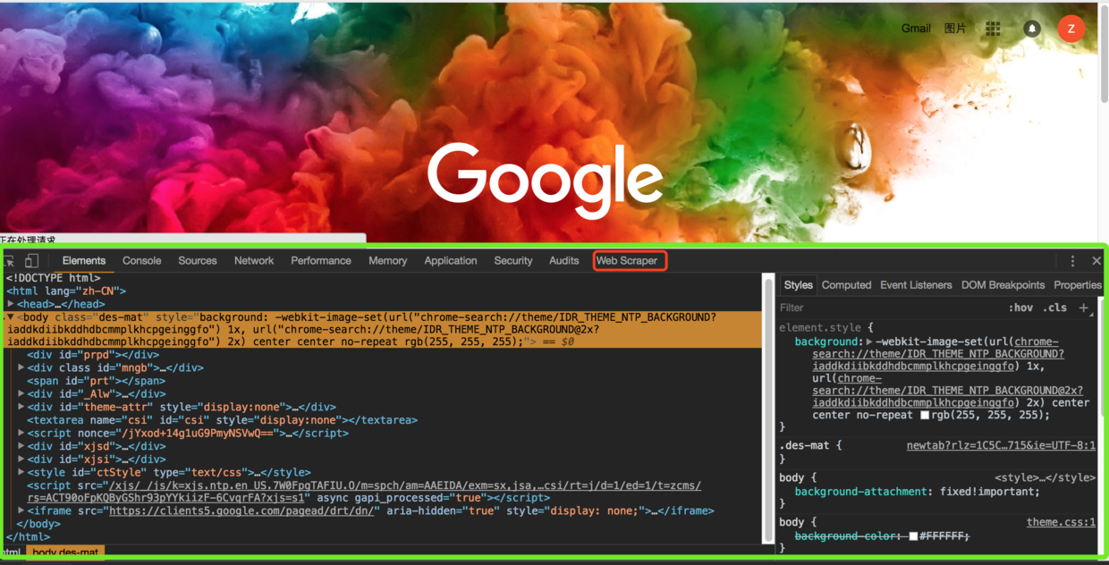
Task: Open the Audits tab
Action: [564, 261]
